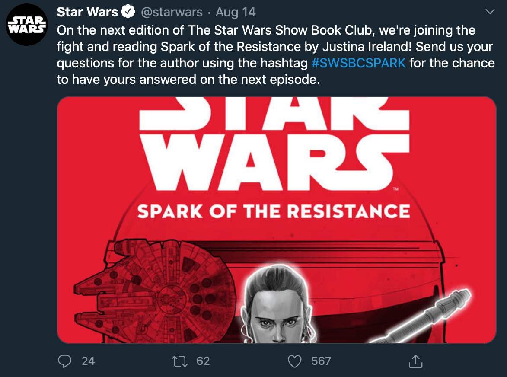Click the retweet arrows icon
Viewport: 507px width, 377px height.
[x=179, y=361]
